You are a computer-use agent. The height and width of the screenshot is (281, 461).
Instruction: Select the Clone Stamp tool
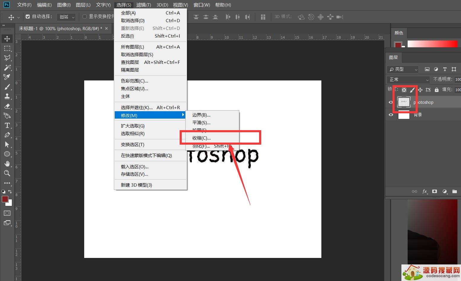[7, 96]
